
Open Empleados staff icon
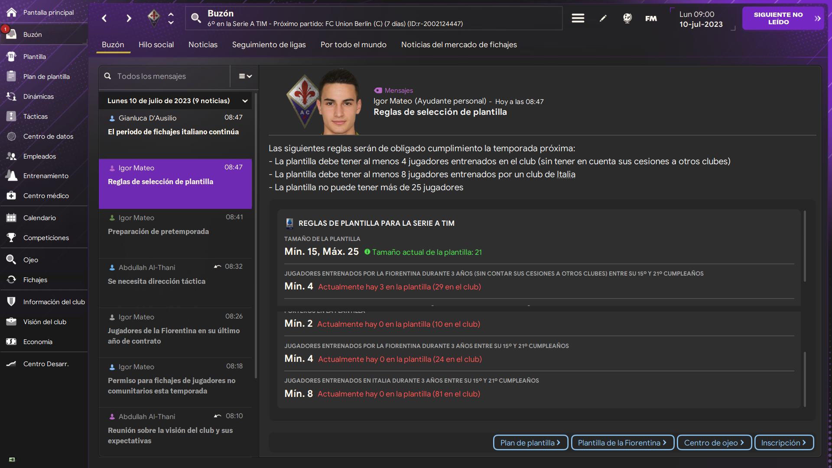click(x=12, y=156)
